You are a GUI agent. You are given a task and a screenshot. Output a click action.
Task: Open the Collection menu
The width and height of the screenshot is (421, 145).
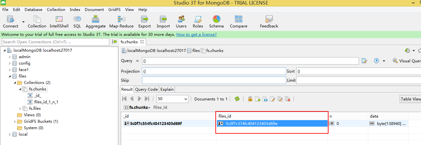[x=56, y=10]
